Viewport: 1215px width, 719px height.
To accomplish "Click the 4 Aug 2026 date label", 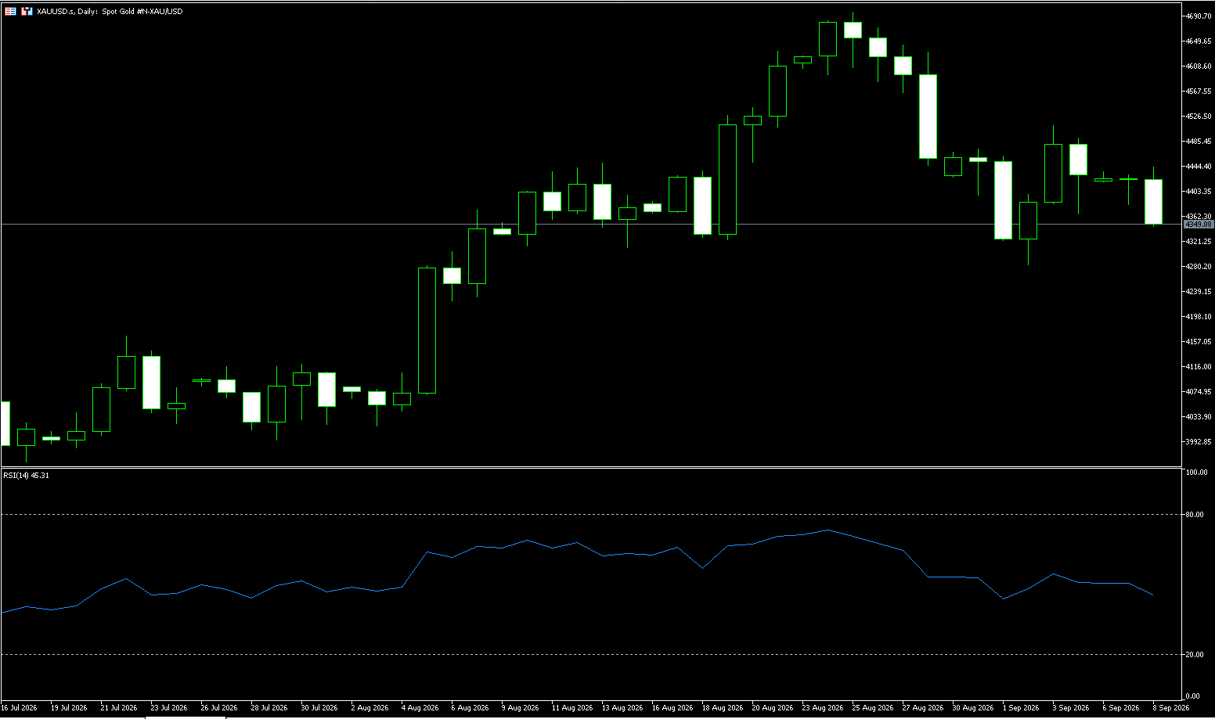I will coord(420,708).
